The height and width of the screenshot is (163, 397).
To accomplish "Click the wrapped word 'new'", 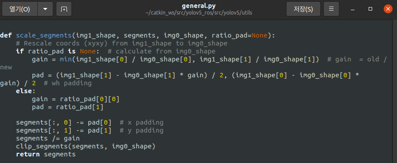I will coord(6,68).
